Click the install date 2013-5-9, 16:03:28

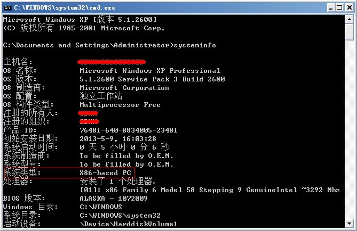pyautogui.click(x=118, y=139)
